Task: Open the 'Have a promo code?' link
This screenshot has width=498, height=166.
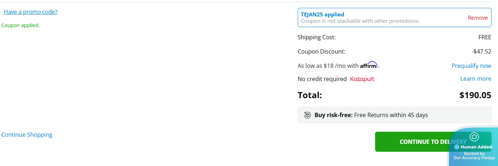Action: coord(30,12)
